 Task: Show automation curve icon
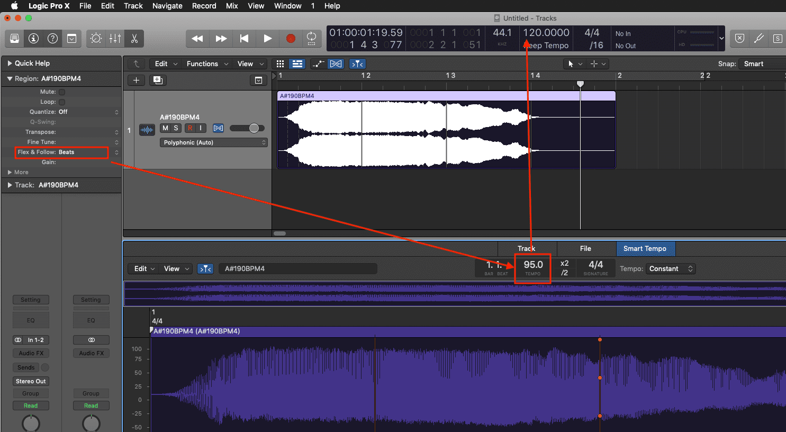[x=319, y=64]
